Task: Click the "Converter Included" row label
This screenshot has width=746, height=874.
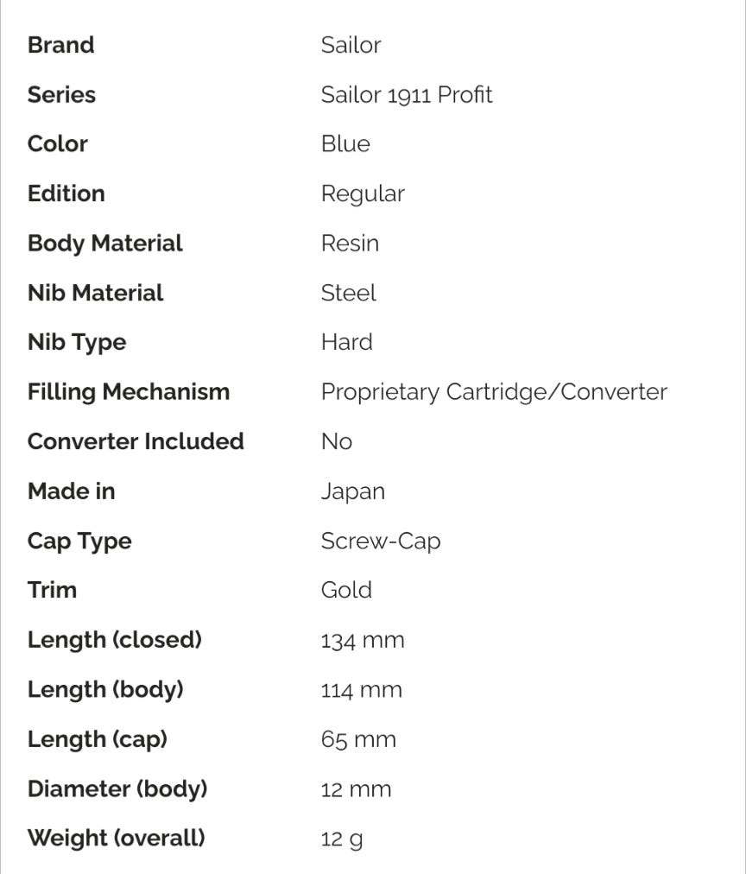Action: tap(136, 441)
